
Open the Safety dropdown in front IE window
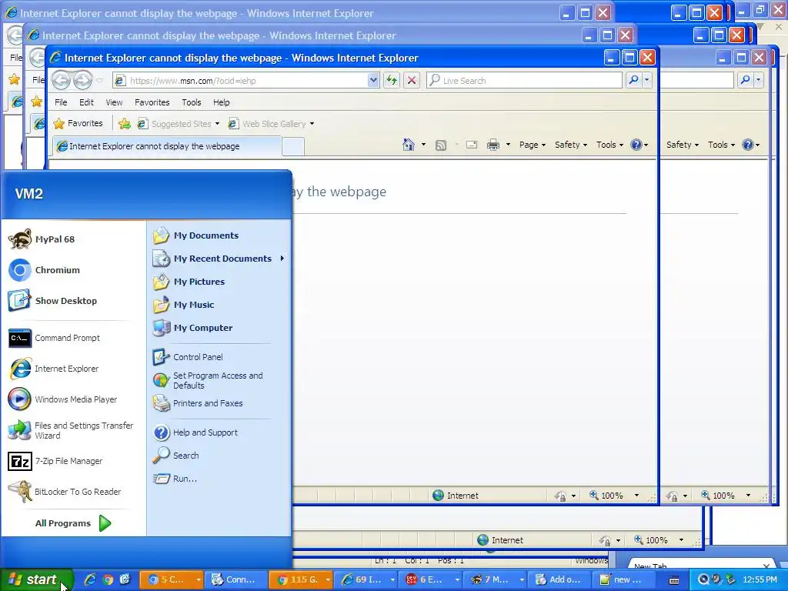(571, 145)
